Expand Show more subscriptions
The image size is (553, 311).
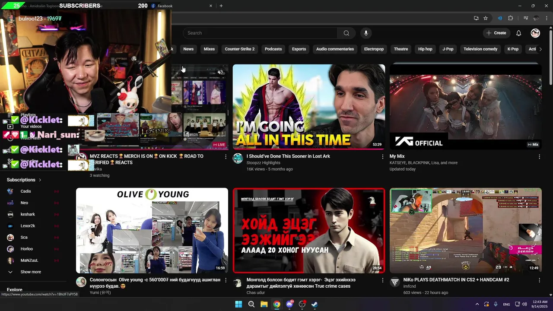(30, 272)
